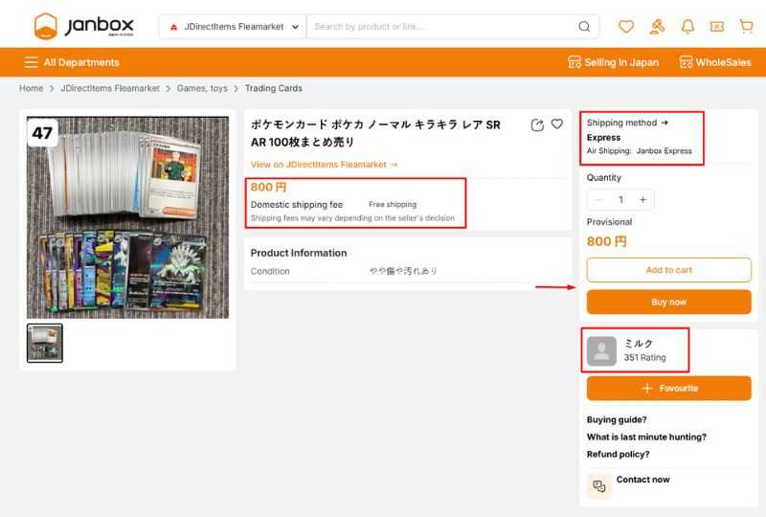Click the Trading Cards breadcrumb
766x517 pixels.
[274, 88]
